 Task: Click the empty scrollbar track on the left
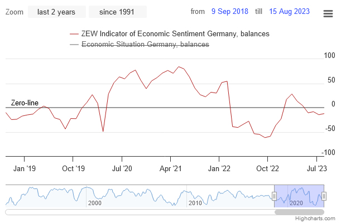pyautogui.click(x=140, y=212)
